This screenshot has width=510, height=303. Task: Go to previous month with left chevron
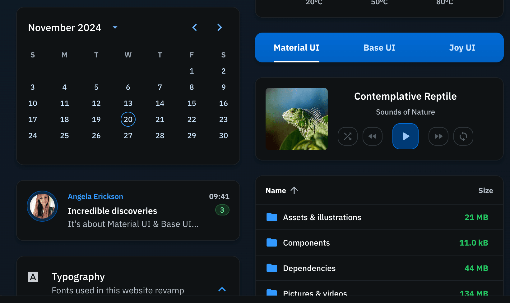(195, 27)
